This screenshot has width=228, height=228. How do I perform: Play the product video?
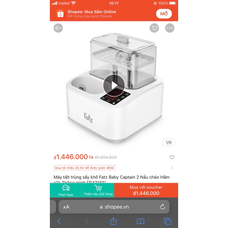(114, 85)
